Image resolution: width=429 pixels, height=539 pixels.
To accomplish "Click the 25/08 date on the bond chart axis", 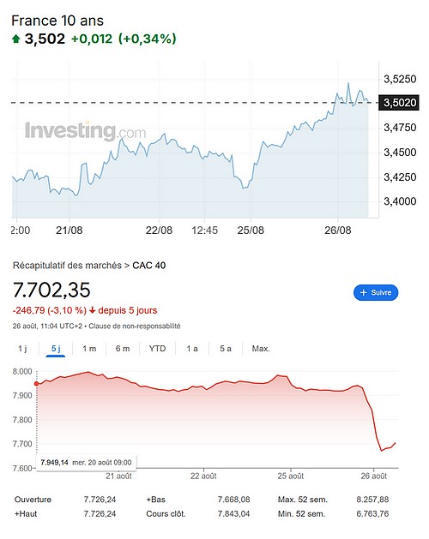I will tap(251, 231).
